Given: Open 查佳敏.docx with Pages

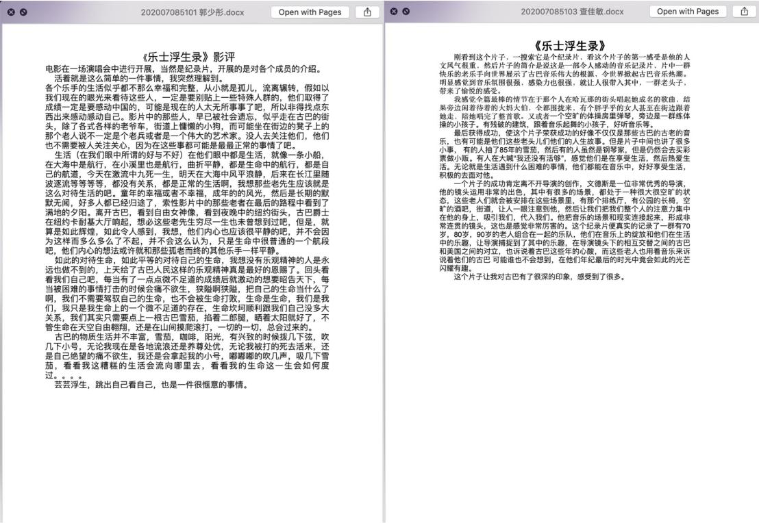Looking at the screenshot, I should coord(688,12).
